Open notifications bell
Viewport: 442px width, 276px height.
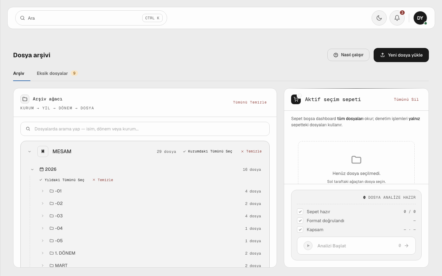click(x=397, y=18)
